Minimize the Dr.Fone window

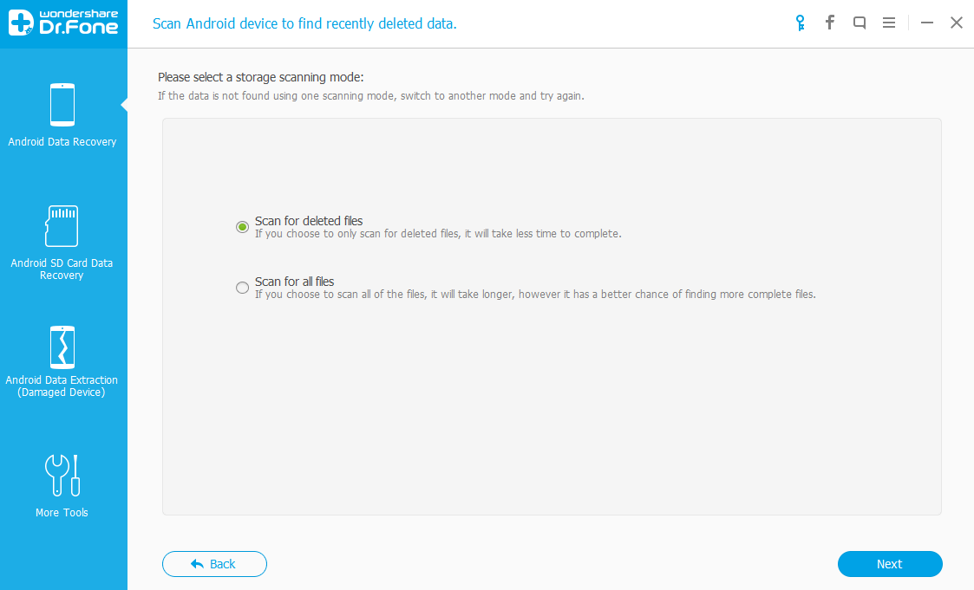927,23
